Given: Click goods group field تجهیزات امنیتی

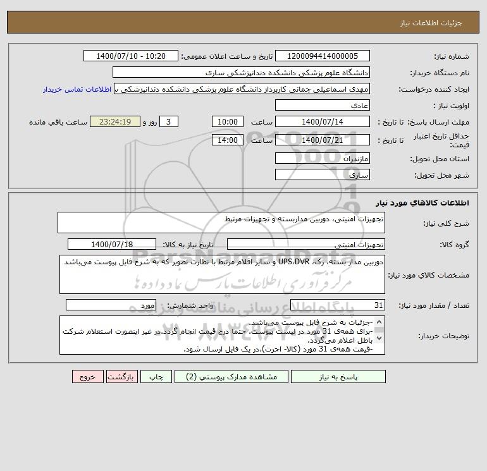Looking at the screenshot, I should pyautogui.click(x=306, y=244).
